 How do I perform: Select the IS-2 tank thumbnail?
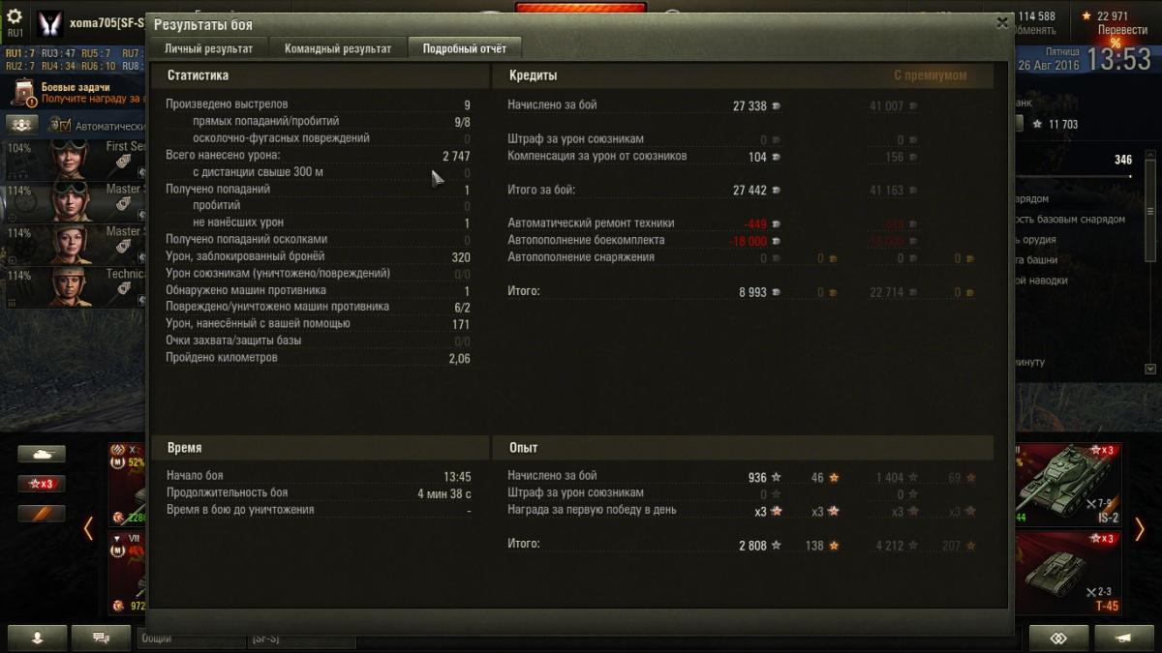click(1067, 484)
